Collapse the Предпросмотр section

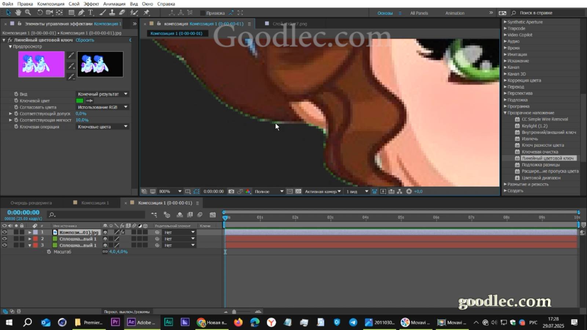[x=11, y=47]
